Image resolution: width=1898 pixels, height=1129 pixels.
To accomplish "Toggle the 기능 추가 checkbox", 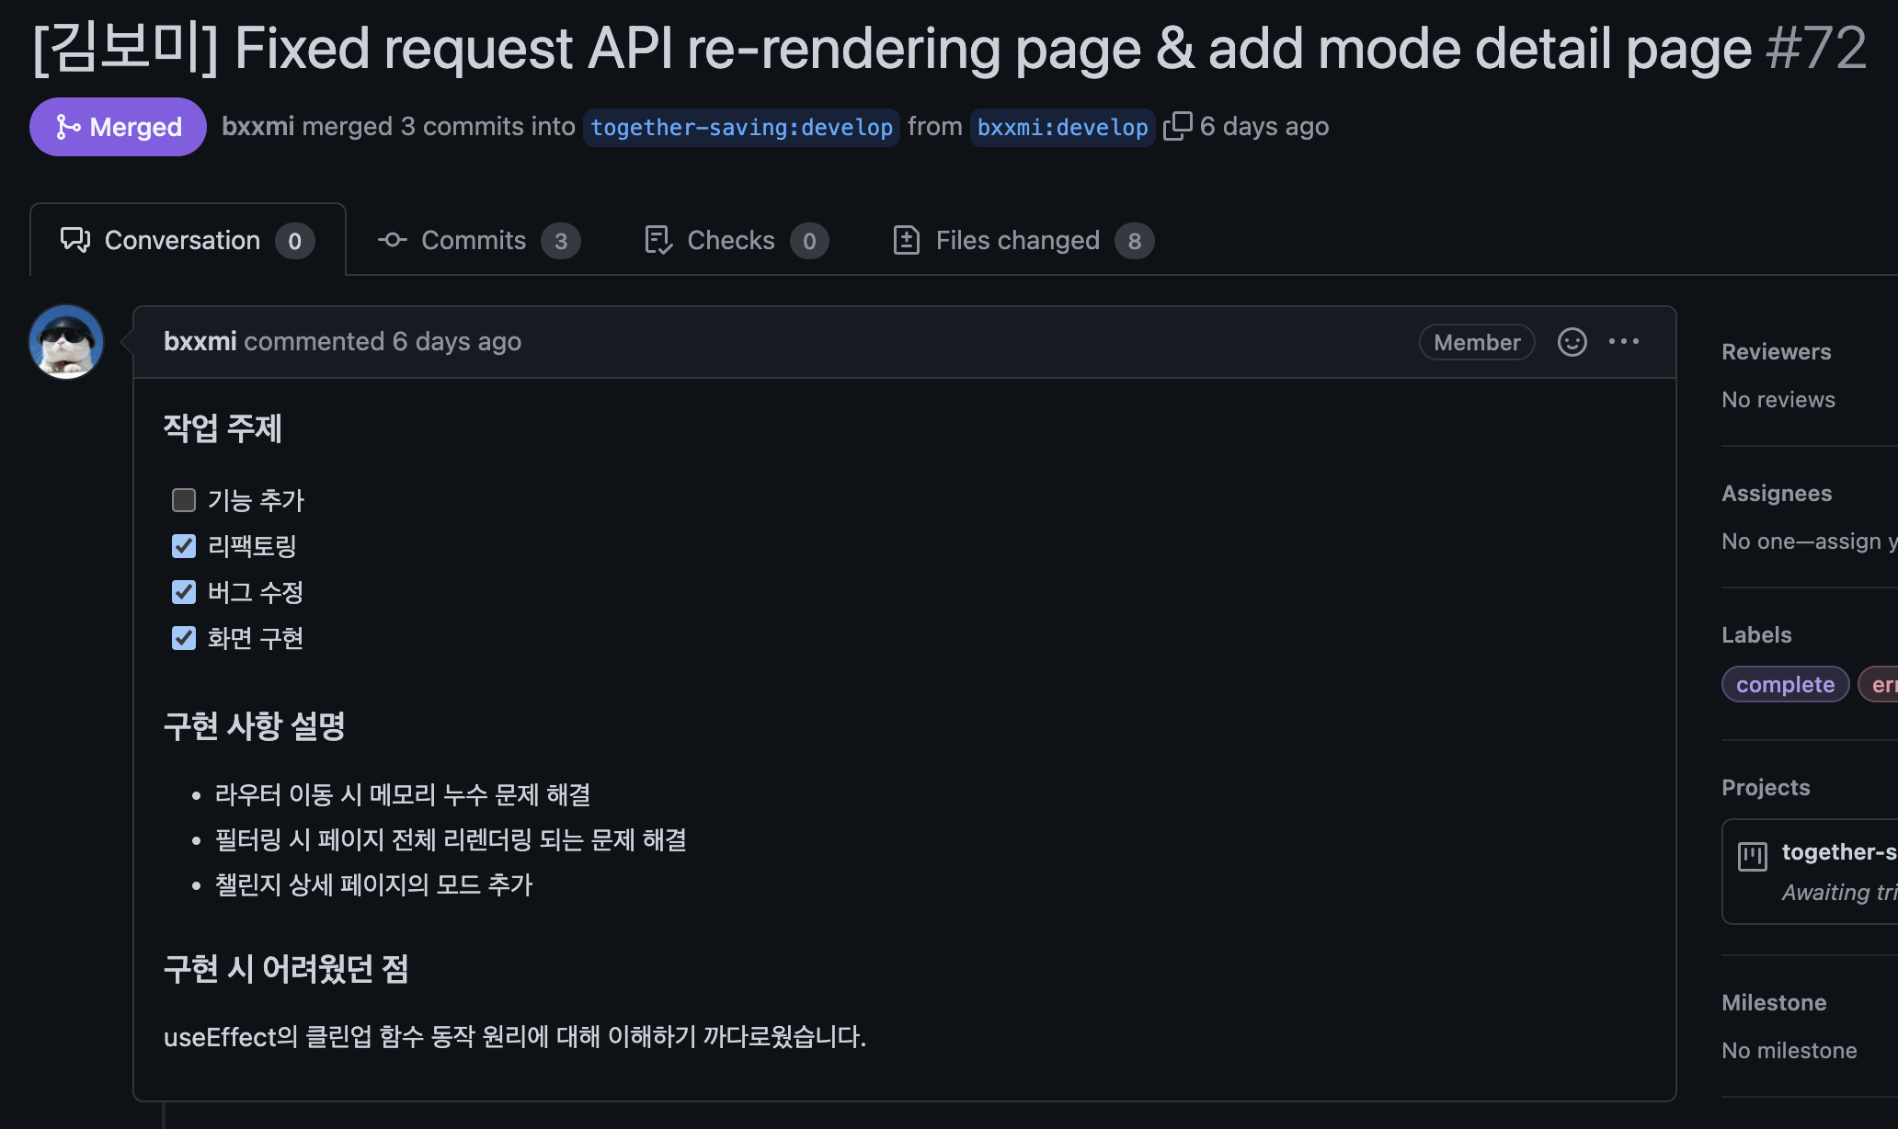I will pos(184,500).
